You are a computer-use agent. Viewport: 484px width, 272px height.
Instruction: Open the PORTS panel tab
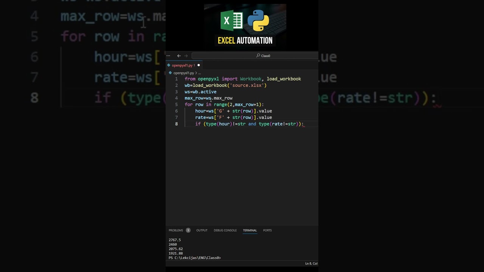tap(267, 230)
